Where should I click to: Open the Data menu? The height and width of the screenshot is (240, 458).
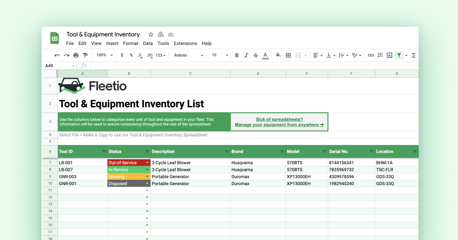tap(148, 43)
